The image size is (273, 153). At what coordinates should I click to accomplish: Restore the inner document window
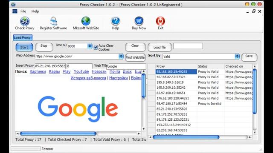tap(254, 11)
